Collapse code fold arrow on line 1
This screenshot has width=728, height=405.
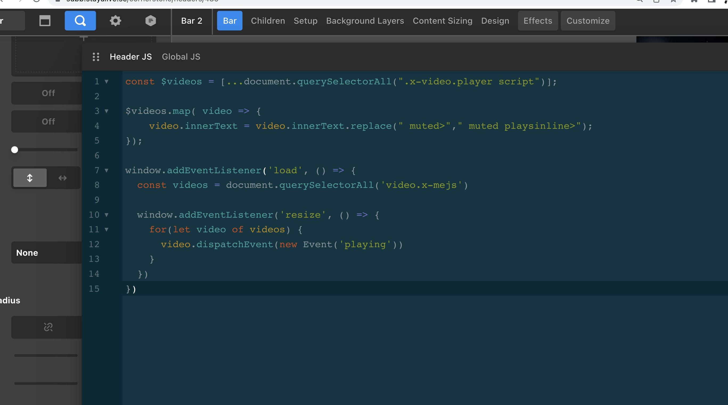point(107,82)
